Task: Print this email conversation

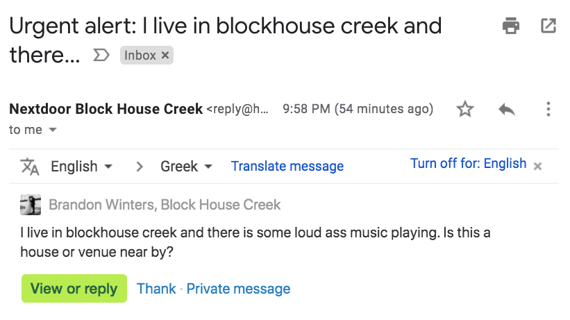Action: click(x=511, y=26)
